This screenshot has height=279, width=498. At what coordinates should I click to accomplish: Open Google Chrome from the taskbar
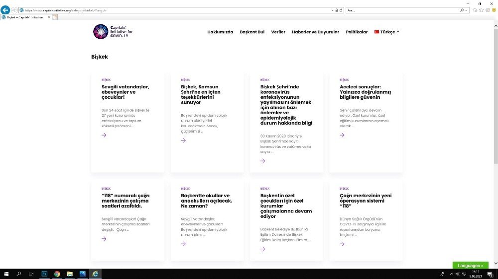click(x=57, y=274)
